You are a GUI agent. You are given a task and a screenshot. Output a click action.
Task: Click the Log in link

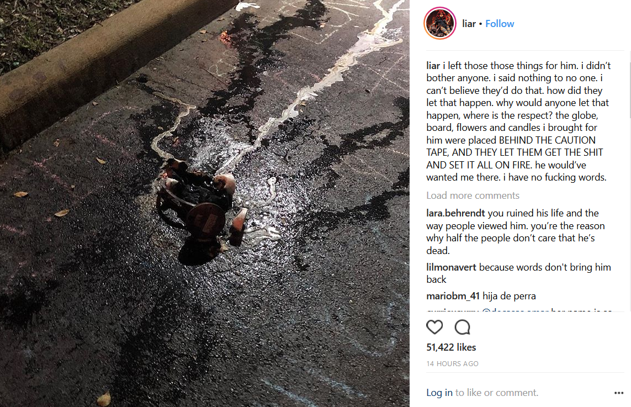click(x=439, y=393)
